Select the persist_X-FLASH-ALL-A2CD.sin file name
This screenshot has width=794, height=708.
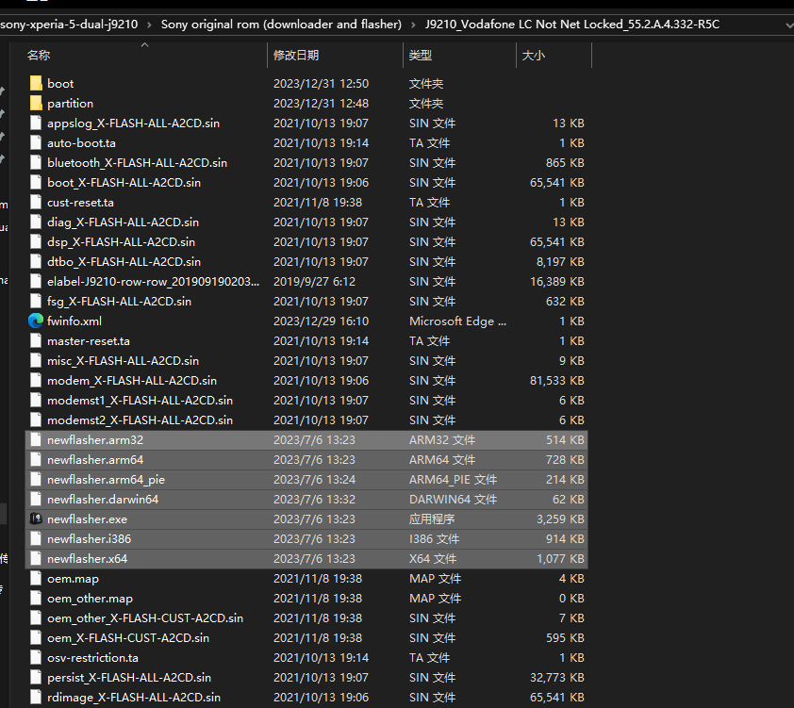point(129,678)
